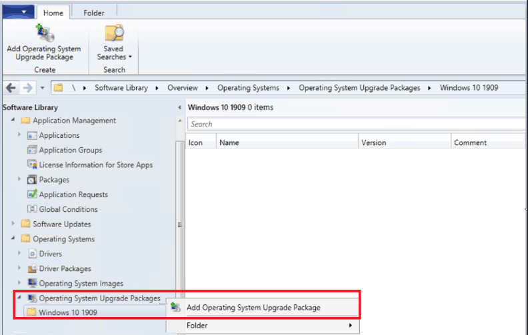Expand the Drivers tree node
This screenshot has height=335, width=528.
pyautogui.click(x=19, y=253)
